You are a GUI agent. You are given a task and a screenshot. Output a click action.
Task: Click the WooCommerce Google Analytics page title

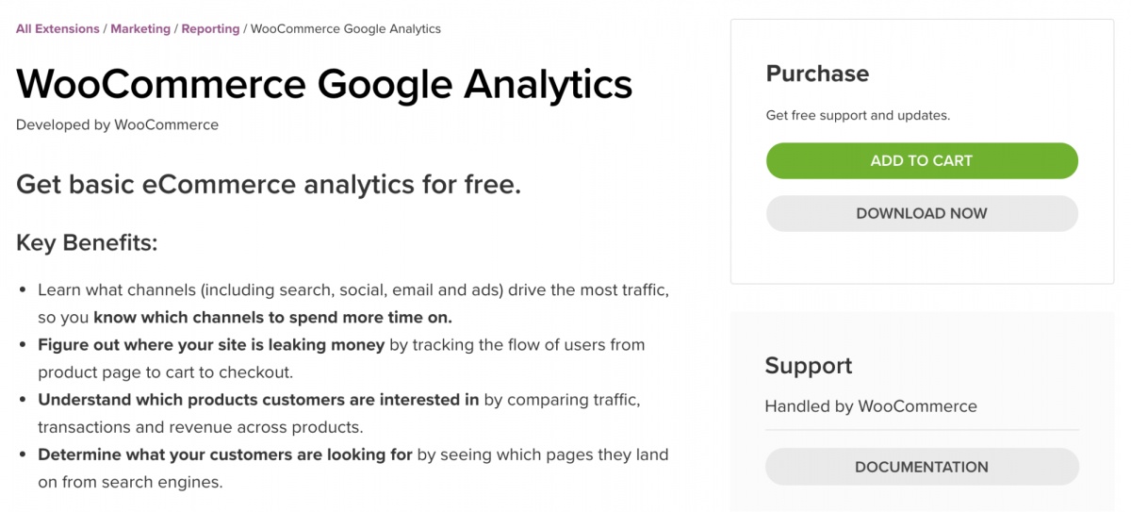coord(324,84)
